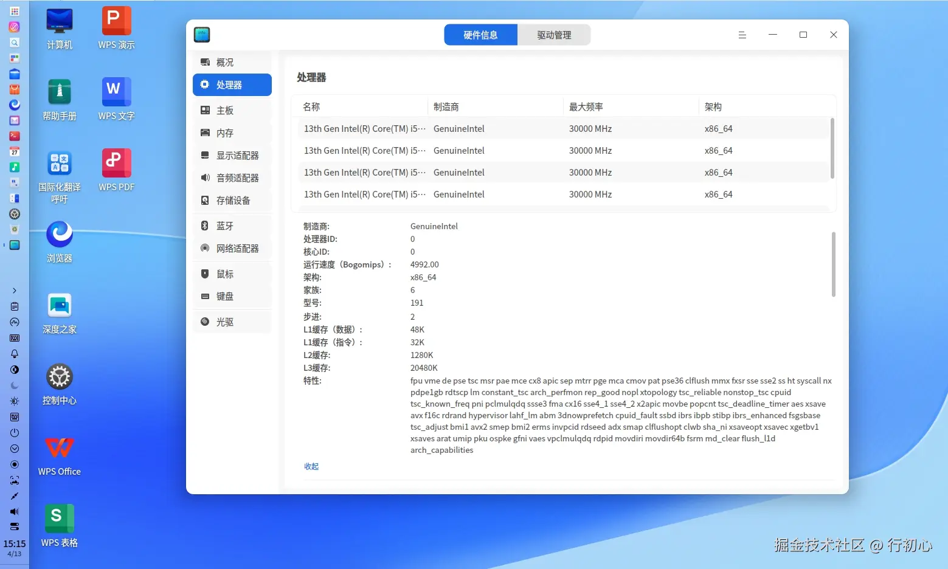
Task: Click the L1 data cache value 48K
Action: 417,330
